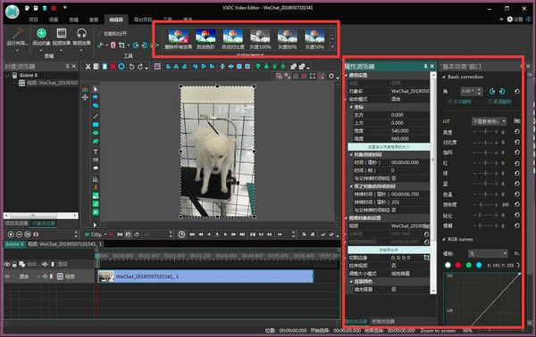Screen dimensions: 536x337
Task: Select the Ellipse shape tool
Action: pos(96,133)
